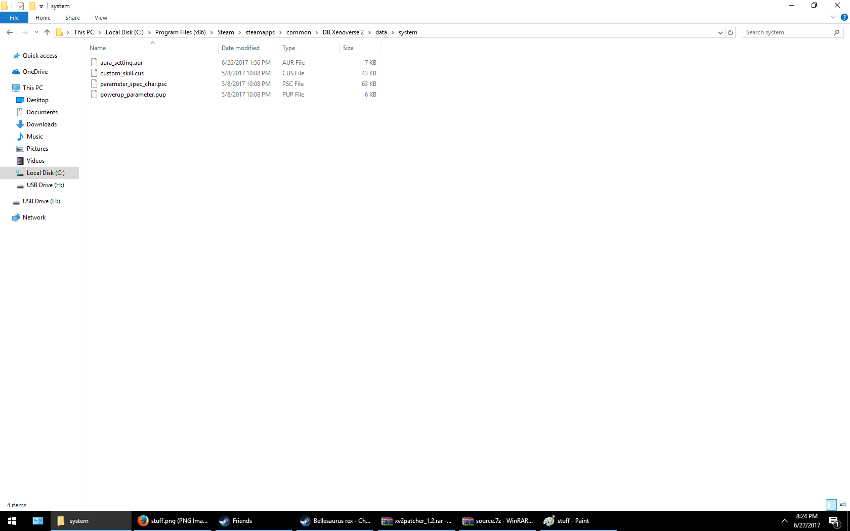This screenshot has width=850, height=531.
Task: Go back to previous folder
Action: pyautogui.click(x=10, y=32)
